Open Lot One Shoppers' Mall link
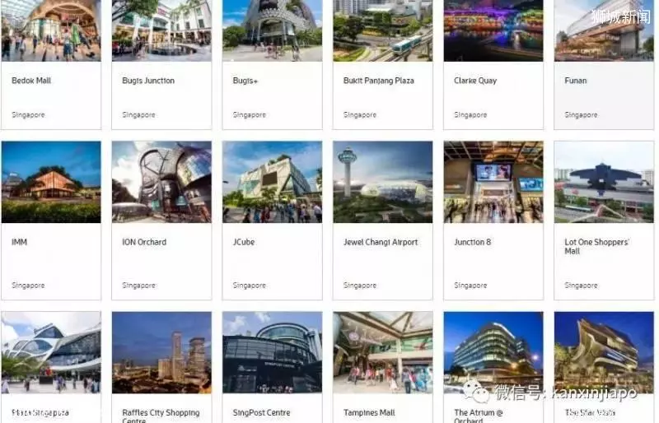This screenshot has height=423, width=659. [x=596, y=247]
